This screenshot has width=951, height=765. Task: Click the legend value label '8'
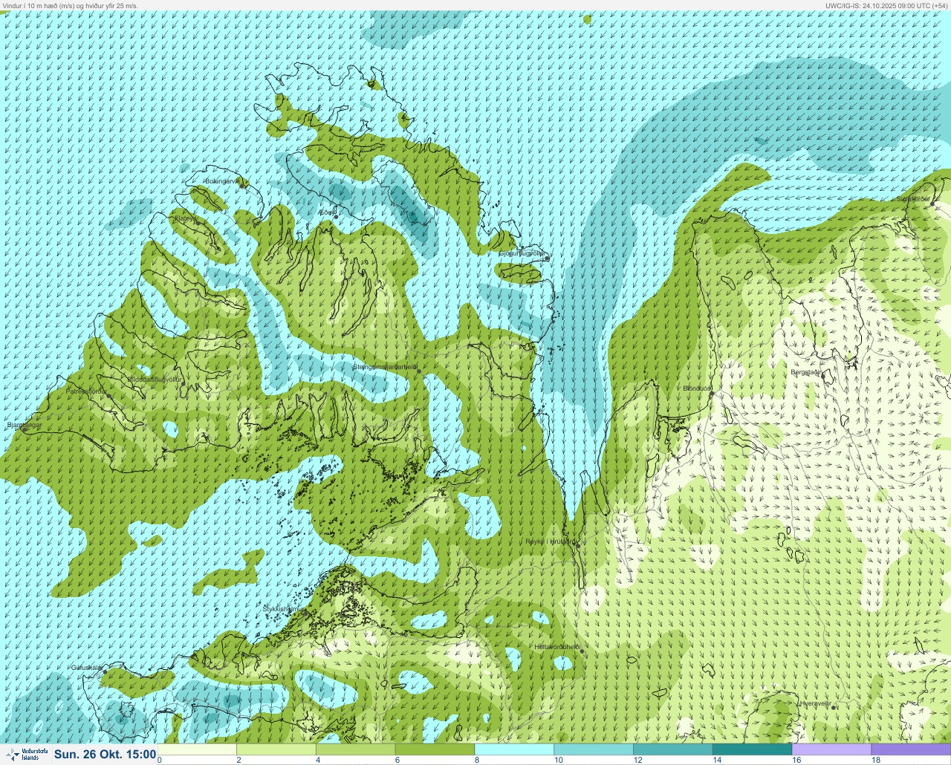click(x=476, y=761)
